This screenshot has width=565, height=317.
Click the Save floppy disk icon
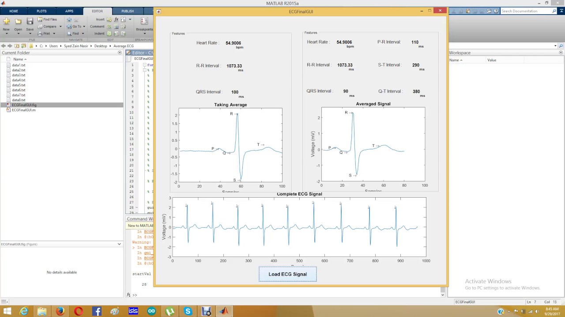pyautogui.click(x=30, y=21)
